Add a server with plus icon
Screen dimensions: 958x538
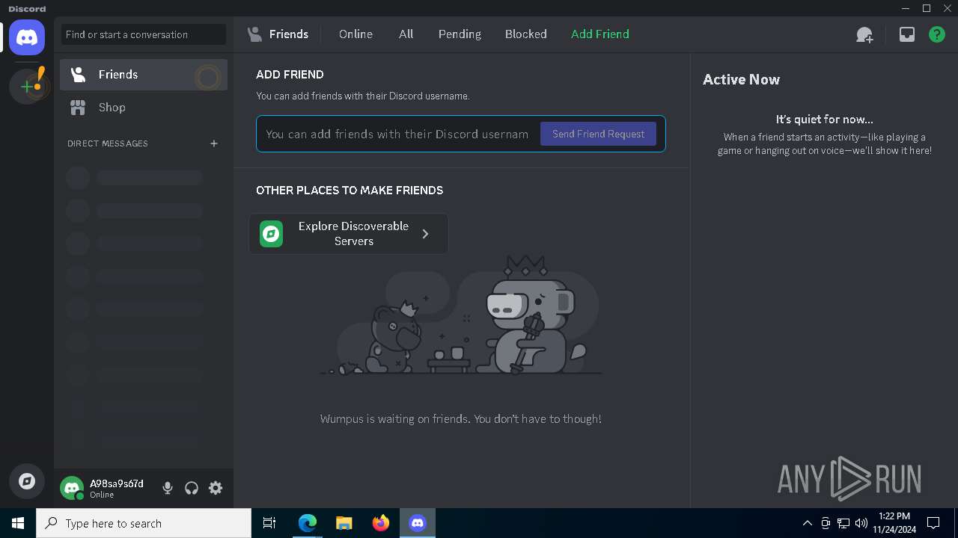27,87
